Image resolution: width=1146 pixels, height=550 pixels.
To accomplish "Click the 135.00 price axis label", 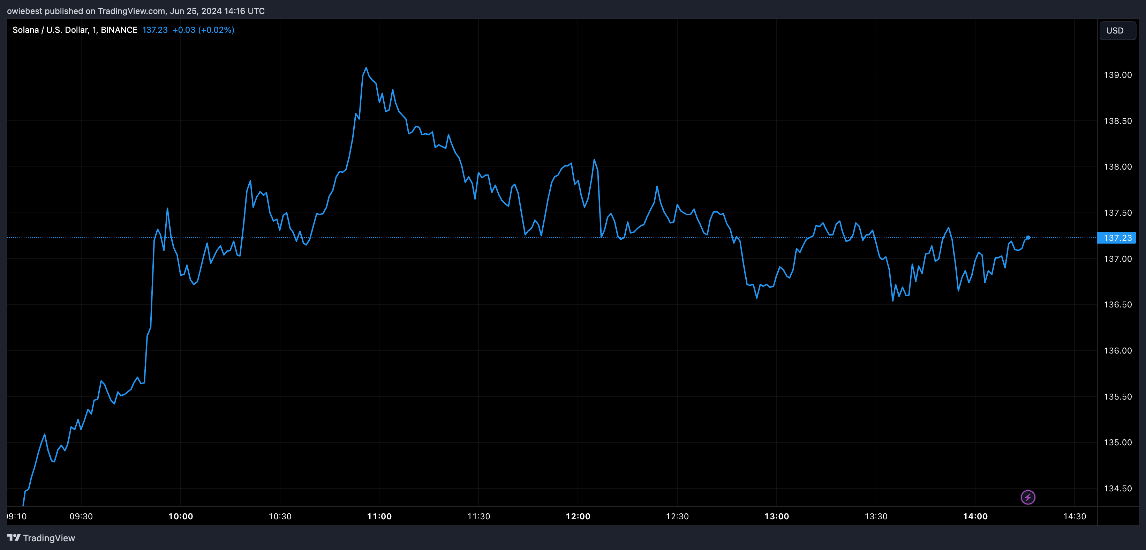I will click(x=1117, y=442).
